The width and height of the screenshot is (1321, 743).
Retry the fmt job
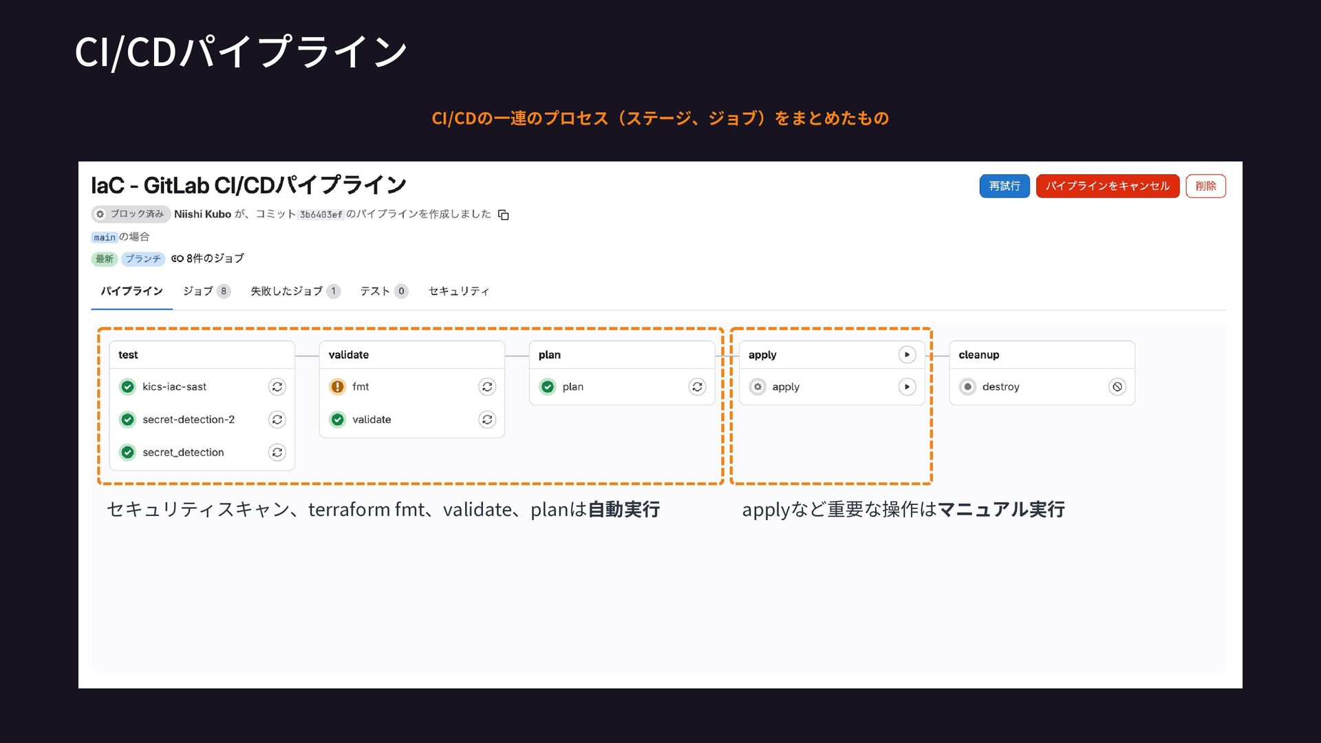coord(487,387)
